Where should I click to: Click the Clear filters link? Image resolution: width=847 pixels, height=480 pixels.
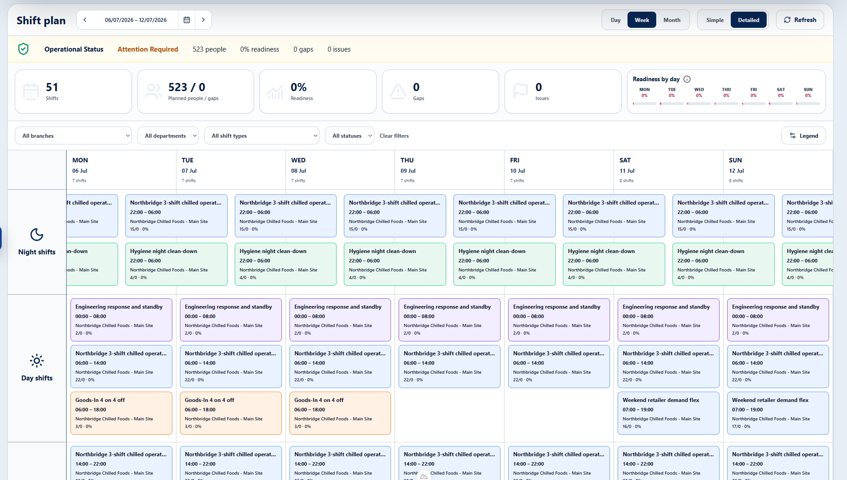394,135
